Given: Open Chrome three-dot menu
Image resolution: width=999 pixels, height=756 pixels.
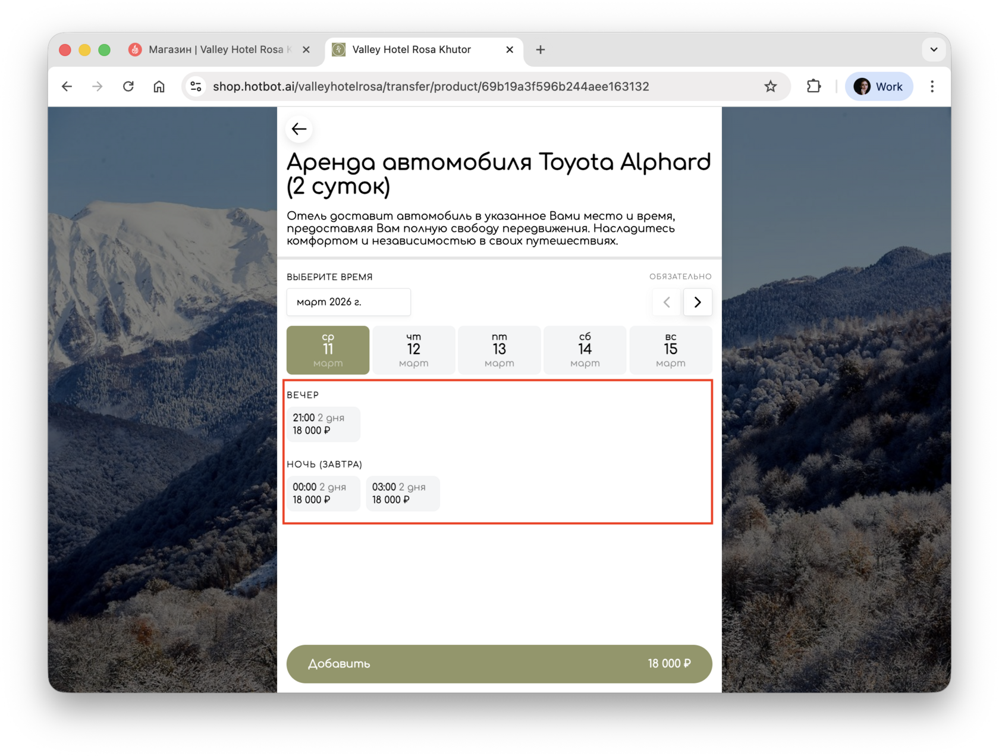Looking at the screenshot, I should coord(932,87).
